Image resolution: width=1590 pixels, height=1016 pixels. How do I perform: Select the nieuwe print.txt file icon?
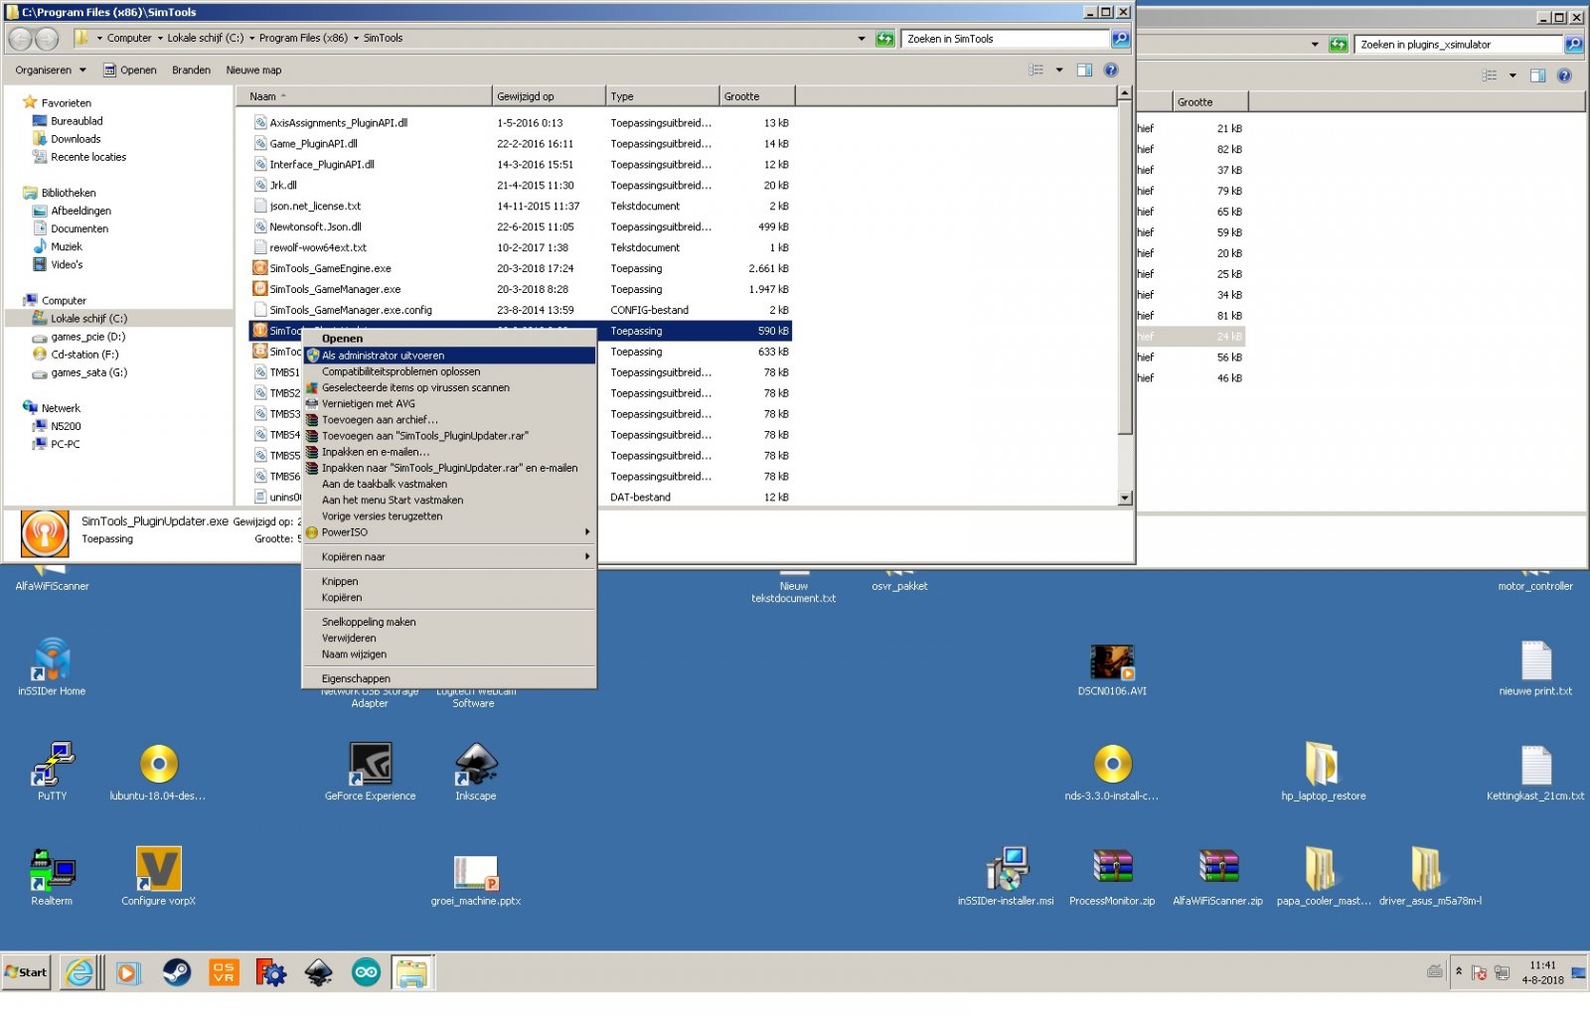[1535, 667]
